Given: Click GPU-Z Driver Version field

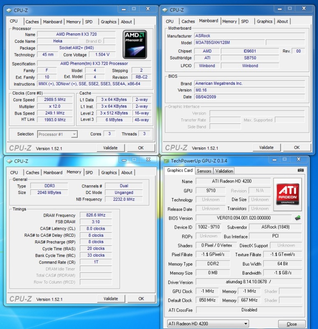Looking at the screenshot, I should (x=249, y=282).
